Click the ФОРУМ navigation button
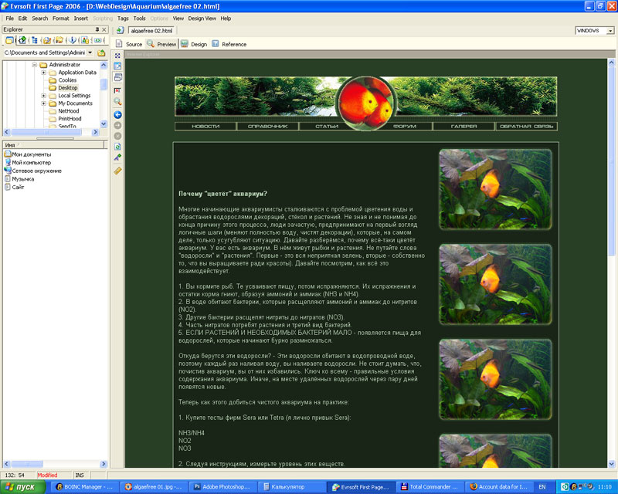The height and width of the screenshot is (494, 618). pos(405,127)
